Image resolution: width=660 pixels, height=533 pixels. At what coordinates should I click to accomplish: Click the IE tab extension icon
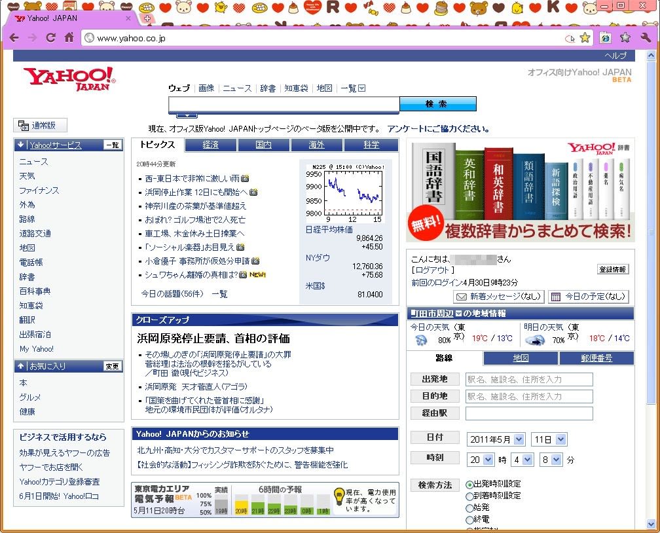606,38
